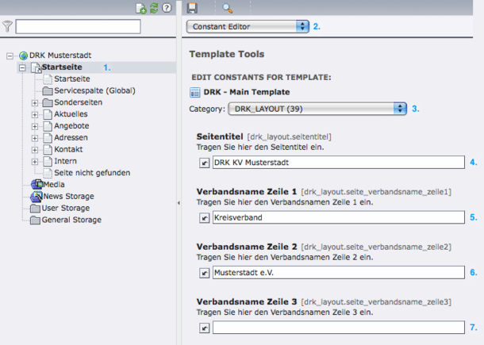Click the magnifier view icon
Viewport: 484px width, 345px height.
[228, 9]
